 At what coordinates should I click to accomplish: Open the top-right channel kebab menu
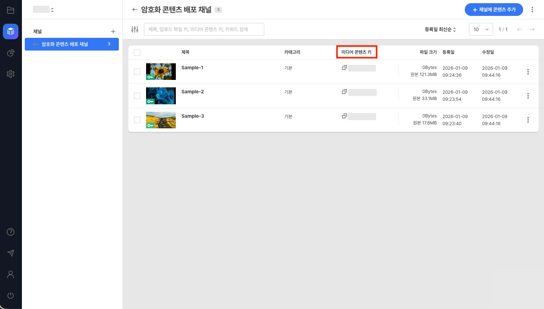tap(532, 10)
